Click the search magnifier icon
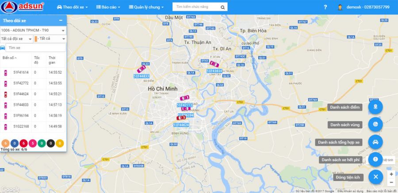Viewport: 398px width, 193px height. click(222, 8)
